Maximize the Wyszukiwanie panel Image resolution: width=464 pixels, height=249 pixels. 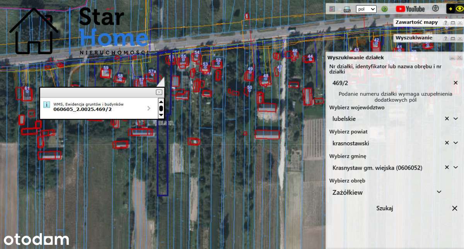click(x=452, y=39)
